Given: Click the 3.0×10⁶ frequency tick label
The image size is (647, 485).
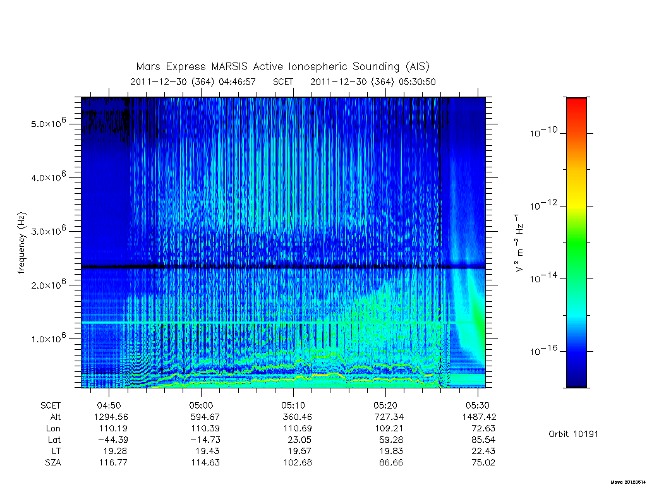Looking at the screenshot, I should tap(48, 230).
